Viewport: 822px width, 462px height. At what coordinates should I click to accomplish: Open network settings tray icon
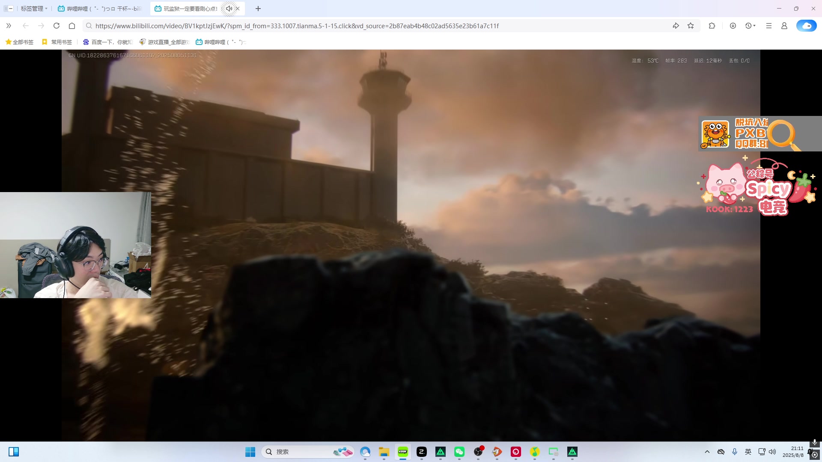[762, 452]
